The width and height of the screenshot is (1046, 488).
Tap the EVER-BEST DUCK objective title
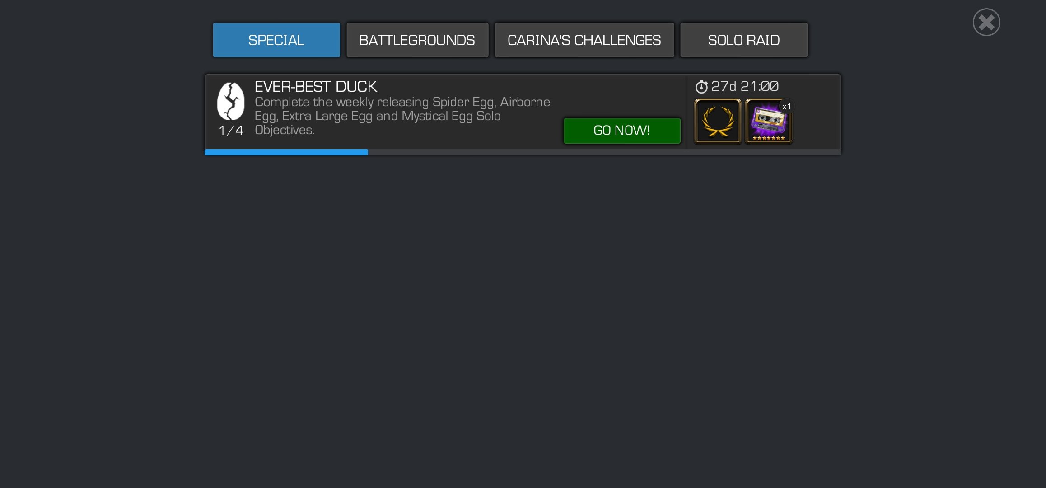[316, 86]
